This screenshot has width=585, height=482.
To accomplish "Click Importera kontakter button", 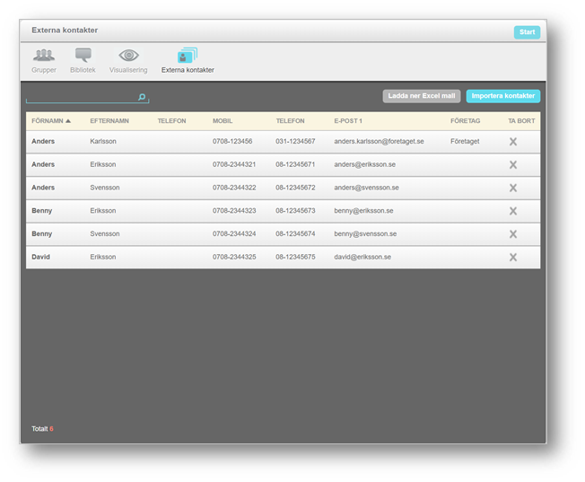I will point(503,96).
